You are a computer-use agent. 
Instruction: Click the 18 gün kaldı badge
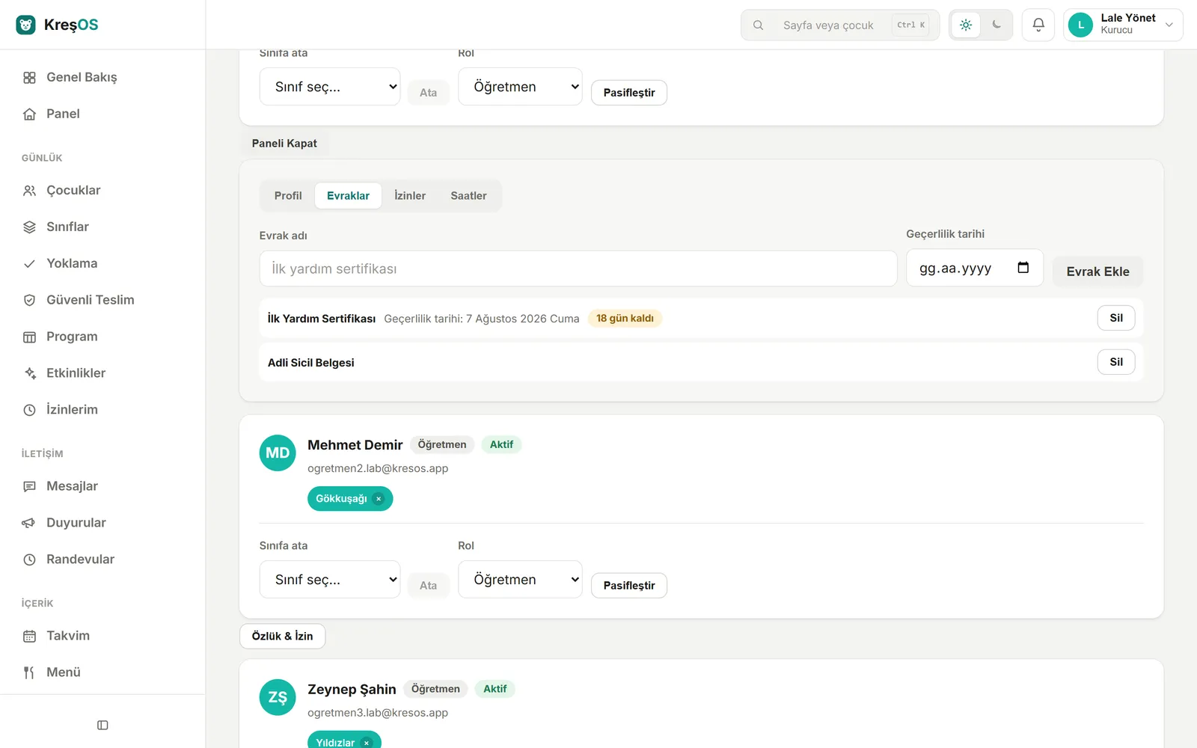coord(625,319)
